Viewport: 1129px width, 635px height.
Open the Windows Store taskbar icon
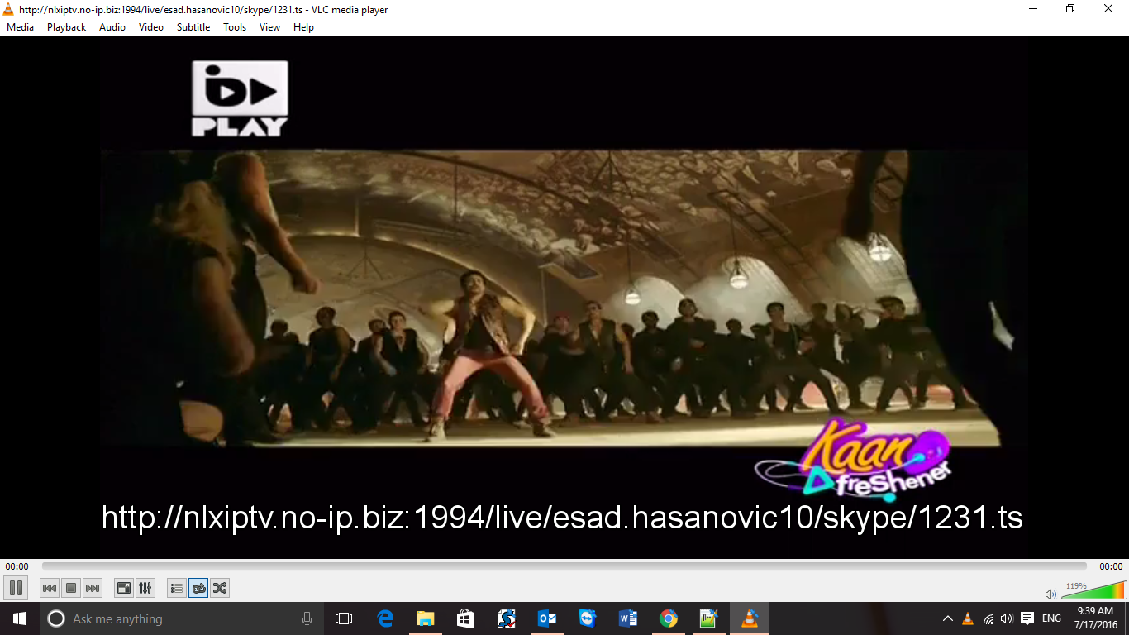point(465,618)
